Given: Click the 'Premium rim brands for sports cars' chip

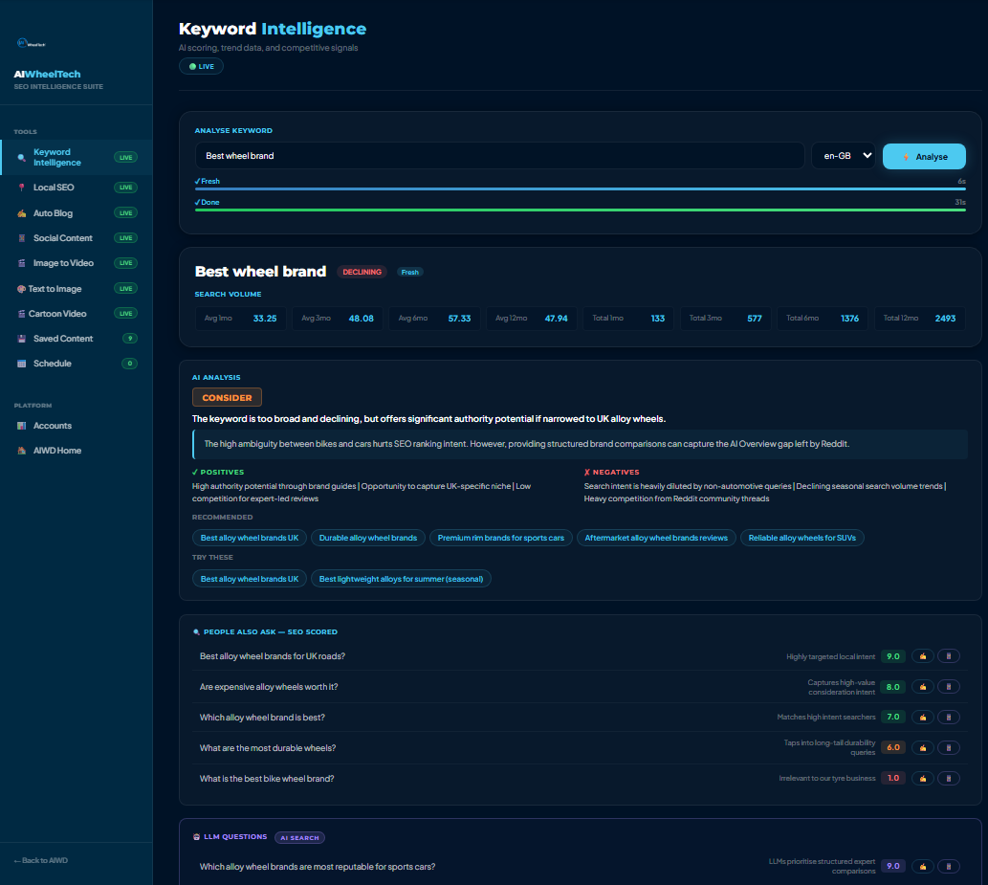Looking at the screenshot, I should (501, 538).
